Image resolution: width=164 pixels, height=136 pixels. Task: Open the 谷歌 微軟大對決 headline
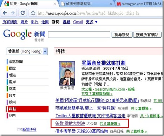click(x=70, y=123)
